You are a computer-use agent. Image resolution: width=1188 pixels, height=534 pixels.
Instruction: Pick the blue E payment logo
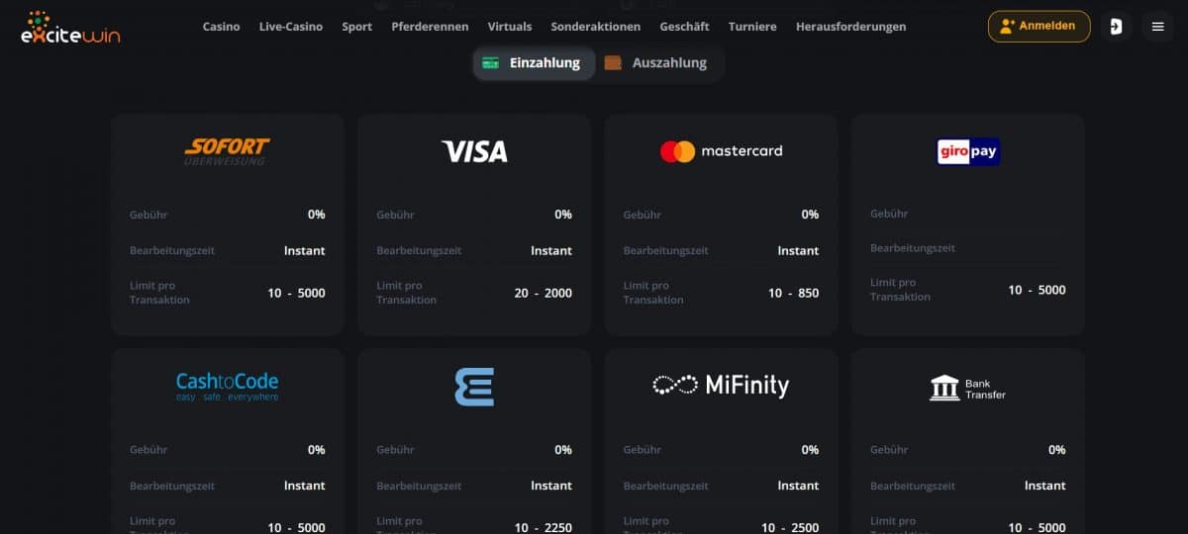pos(474,387)
